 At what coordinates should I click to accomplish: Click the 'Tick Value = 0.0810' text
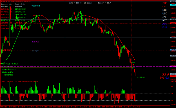(x=10, y=64)
